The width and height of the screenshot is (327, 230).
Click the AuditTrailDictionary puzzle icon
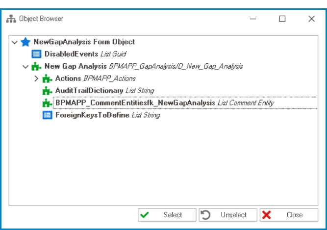tap(47, 91)
